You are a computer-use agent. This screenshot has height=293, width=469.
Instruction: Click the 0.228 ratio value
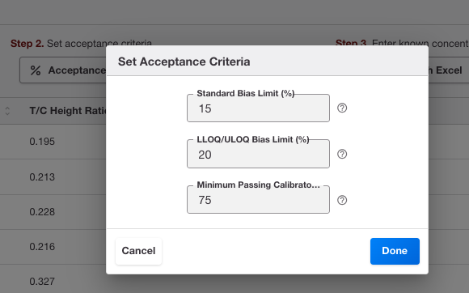click(x=42, y=212)
